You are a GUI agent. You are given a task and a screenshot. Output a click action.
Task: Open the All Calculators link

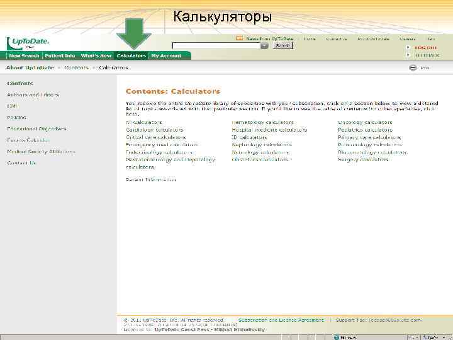144,122
